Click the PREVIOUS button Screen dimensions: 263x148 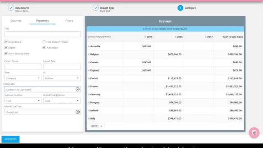(10, 139)
